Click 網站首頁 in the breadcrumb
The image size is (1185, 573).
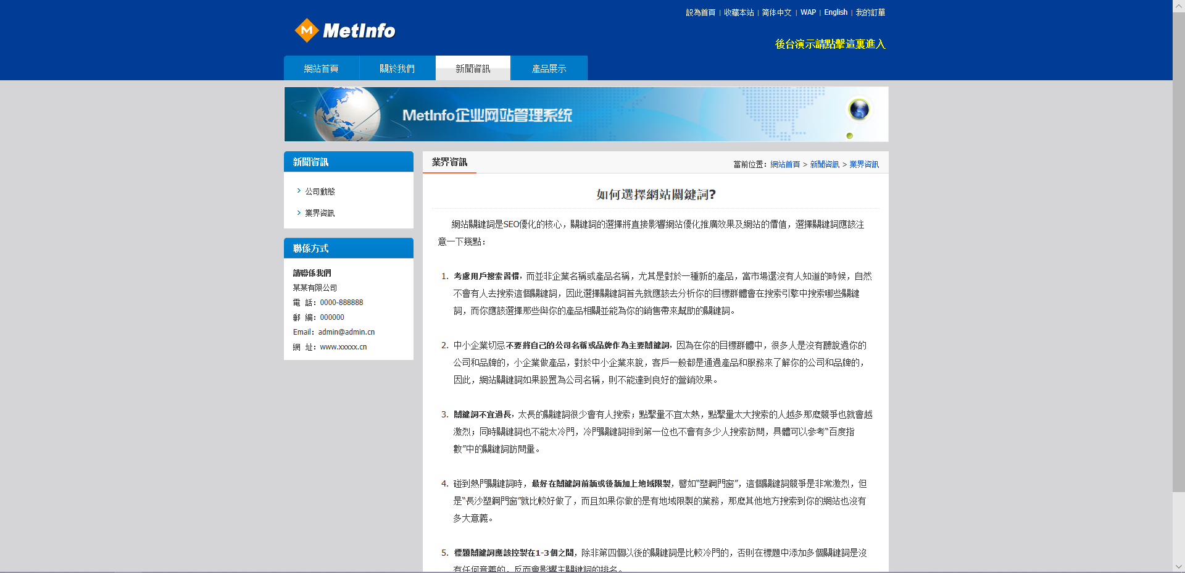[x=785, y=164]
